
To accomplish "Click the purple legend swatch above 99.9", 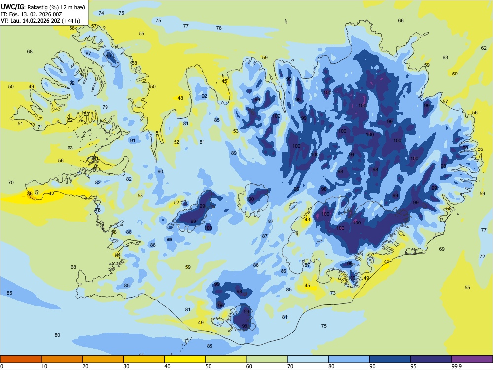I will (x=472, y=359).
